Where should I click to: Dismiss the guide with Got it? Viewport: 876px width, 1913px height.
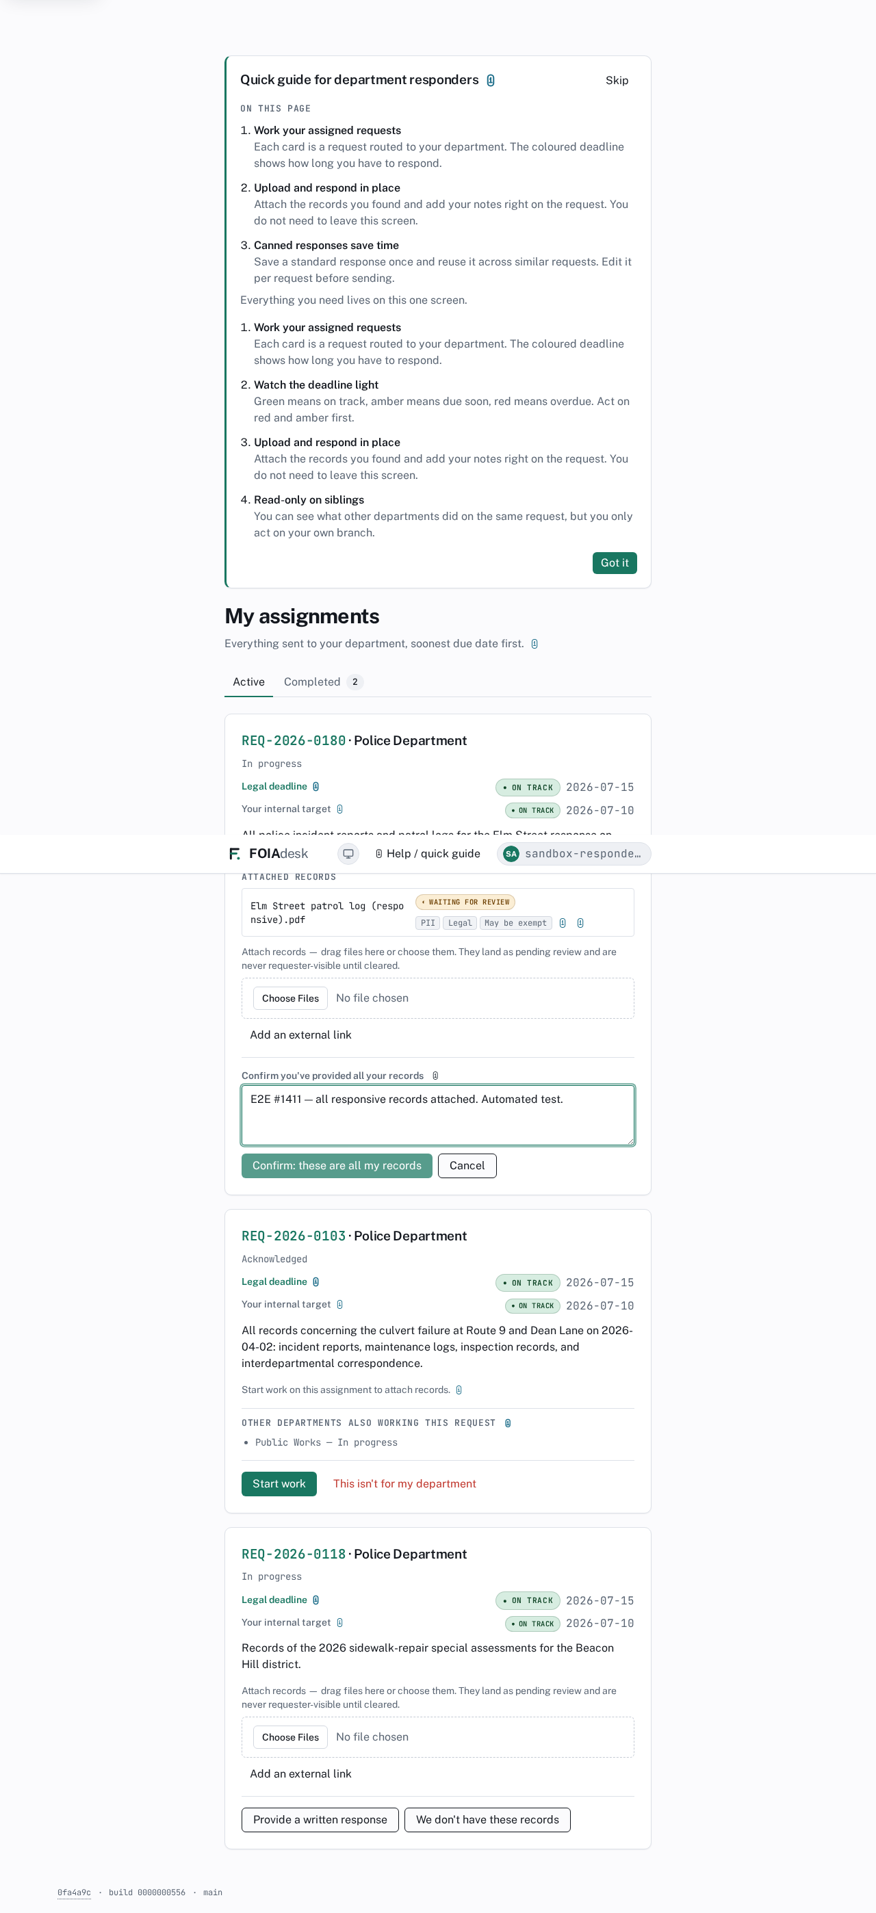(x=615, y=563)
